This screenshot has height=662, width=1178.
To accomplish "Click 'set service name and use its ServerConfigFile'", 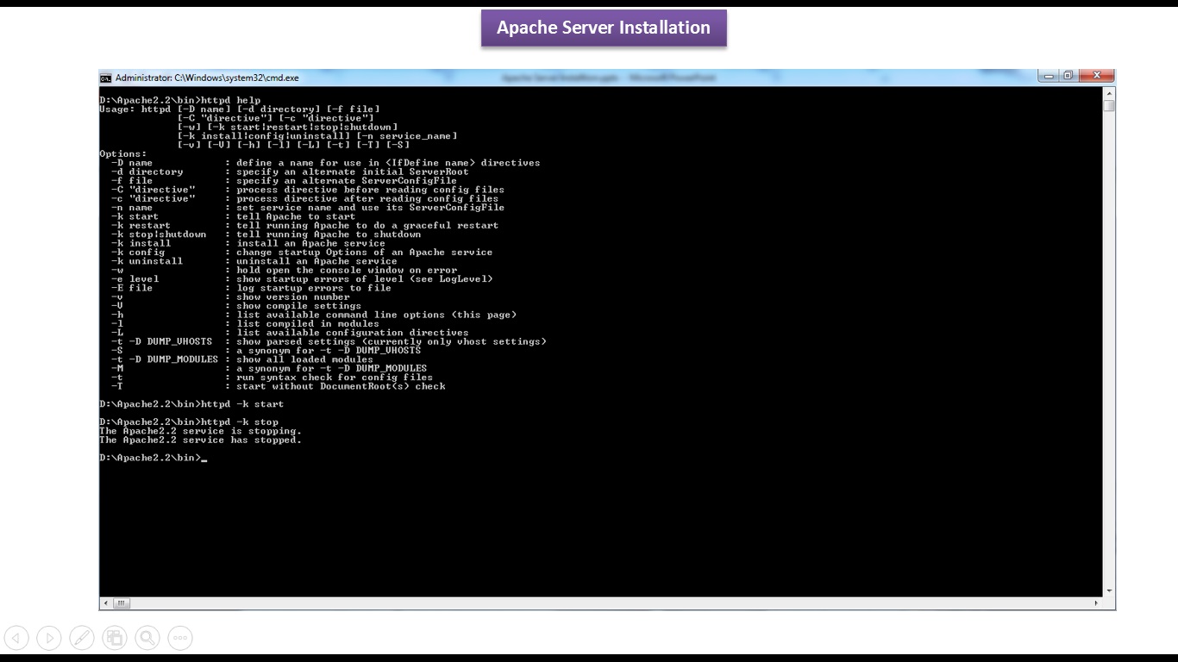I will coord(371,208).
